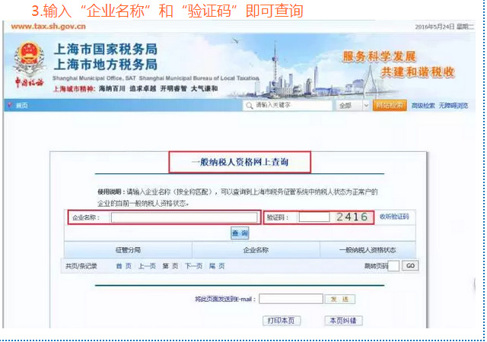Click the 共页/条记录 record count text

81,266
